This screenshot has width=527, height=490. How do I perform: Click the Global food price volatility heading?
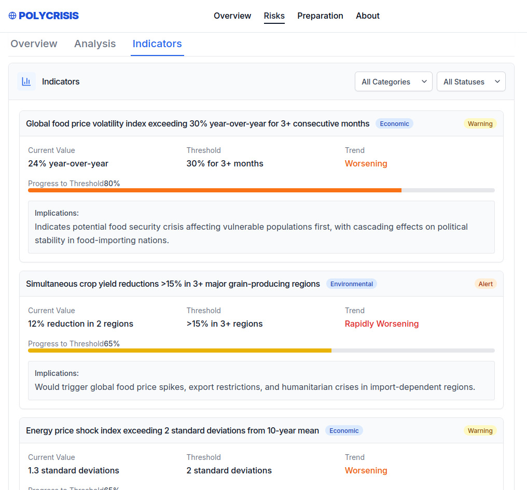pyautogui.click(x=198, y=123)
